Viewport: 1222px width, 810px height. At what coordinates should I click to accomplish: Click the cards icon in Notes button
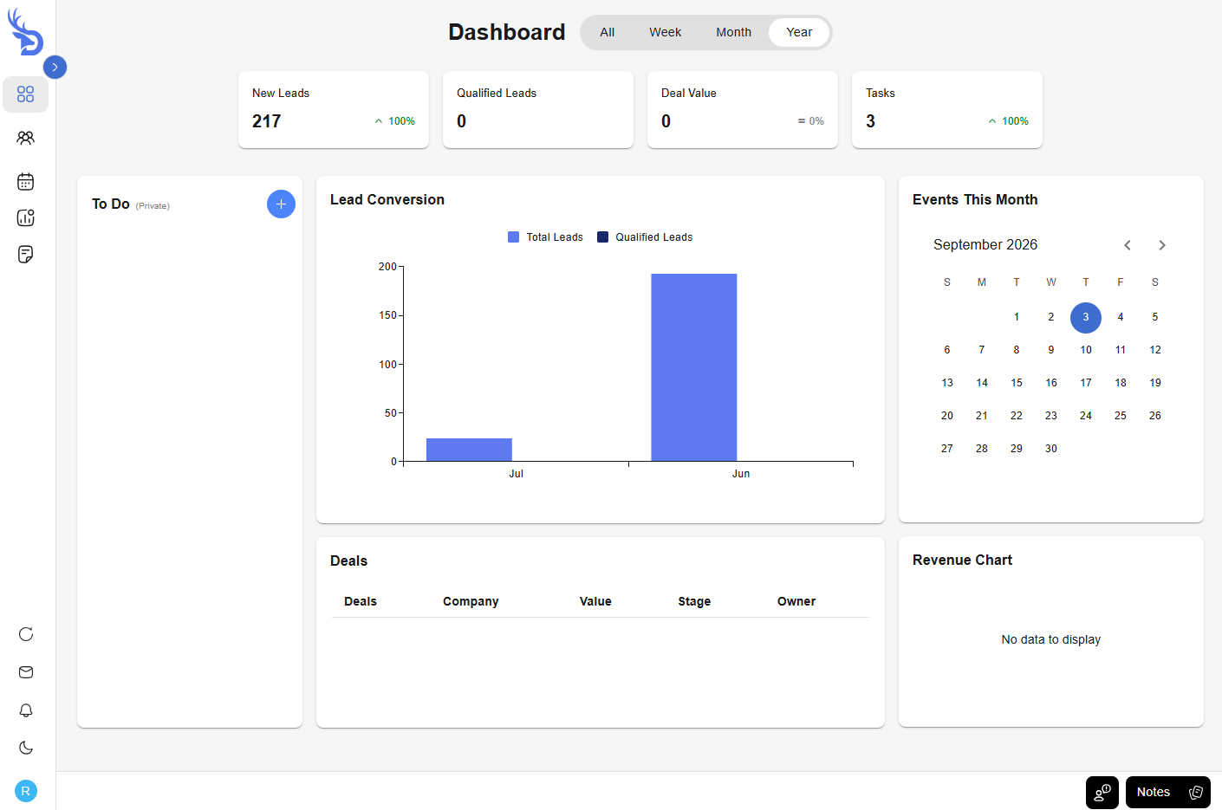1196,793
